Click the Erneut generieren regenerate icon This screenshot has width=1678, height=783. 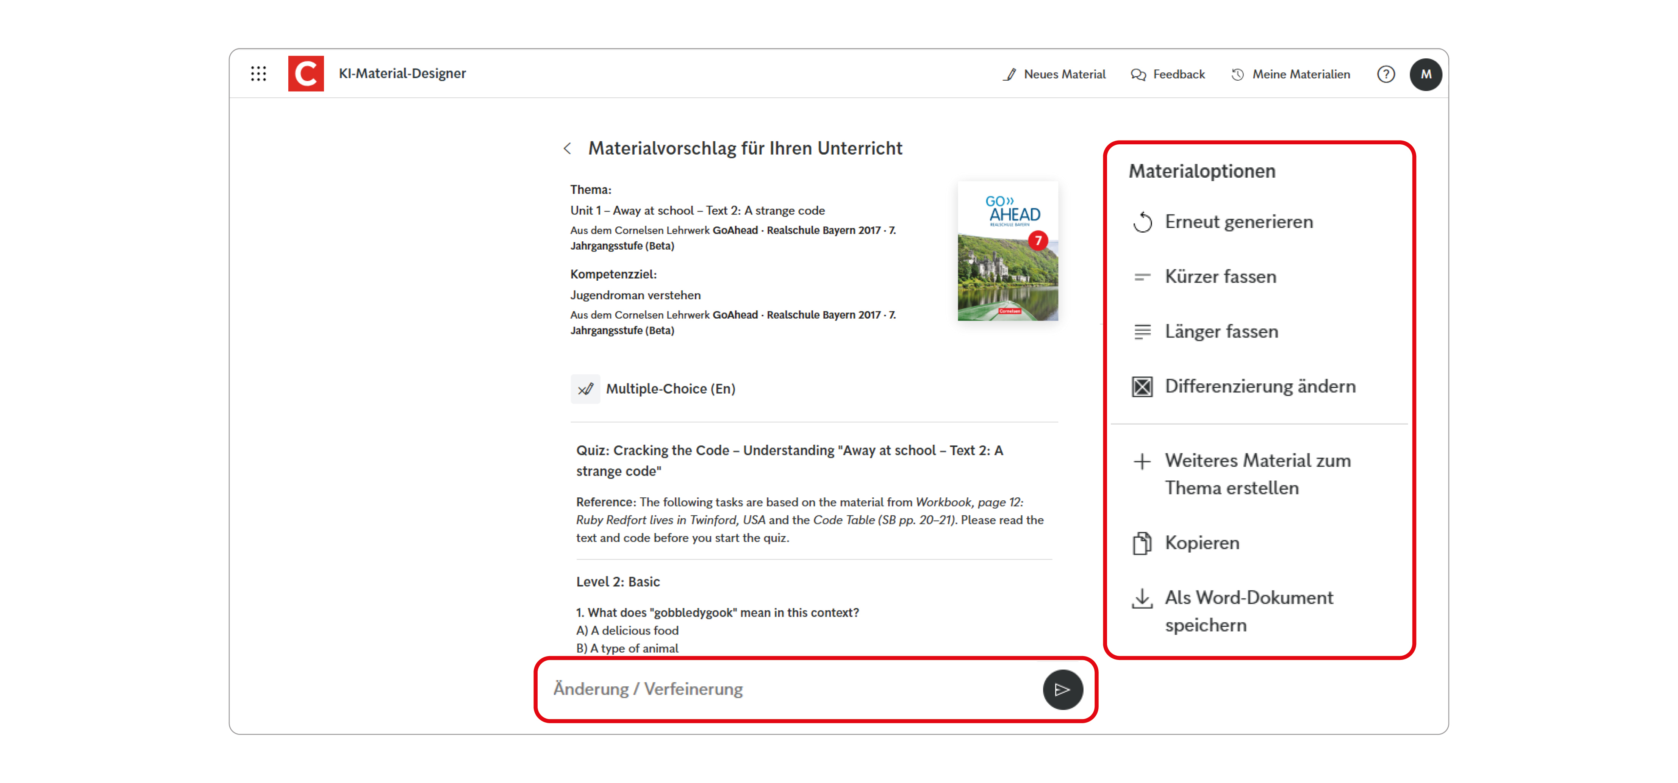tap(1143, 222)
